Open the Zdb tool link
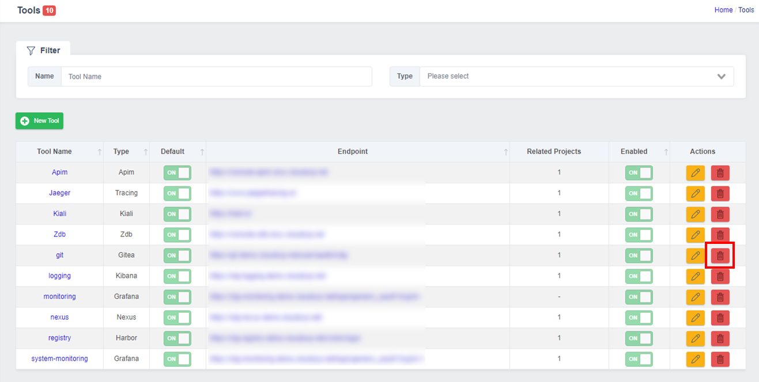 (x=60, y=235)
